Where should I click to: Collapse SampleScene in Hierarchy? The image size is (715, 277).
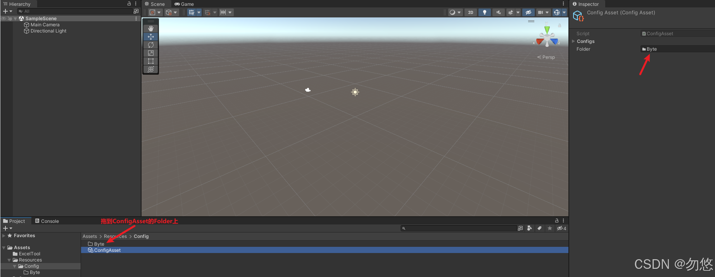click(15, 19)
